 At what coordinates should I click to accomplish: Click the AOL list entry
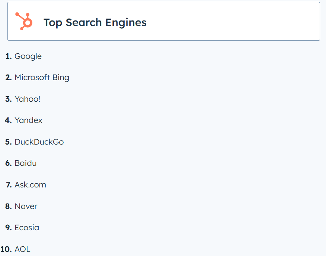click(x=22, y=249)
